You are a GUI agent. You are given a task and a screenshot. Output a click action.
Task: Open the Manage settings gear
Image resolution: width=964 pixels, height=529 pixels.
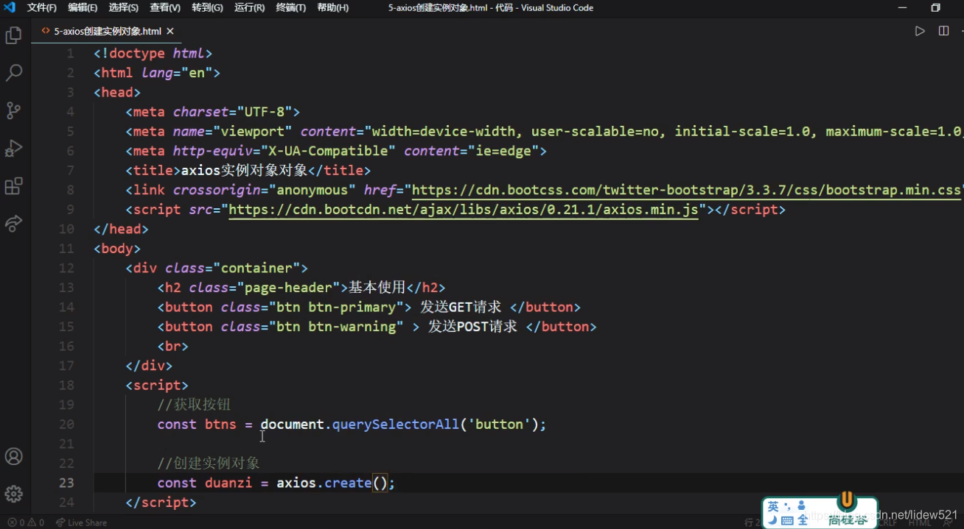pyautogui.click(x=13, y=493)
